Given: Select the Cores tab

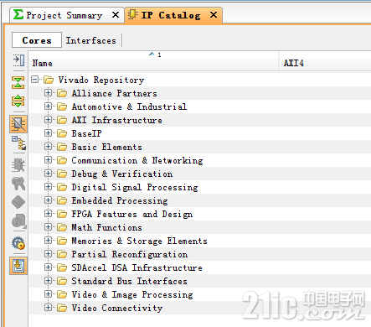Looking at the screenshot, I should pos(37,40).
